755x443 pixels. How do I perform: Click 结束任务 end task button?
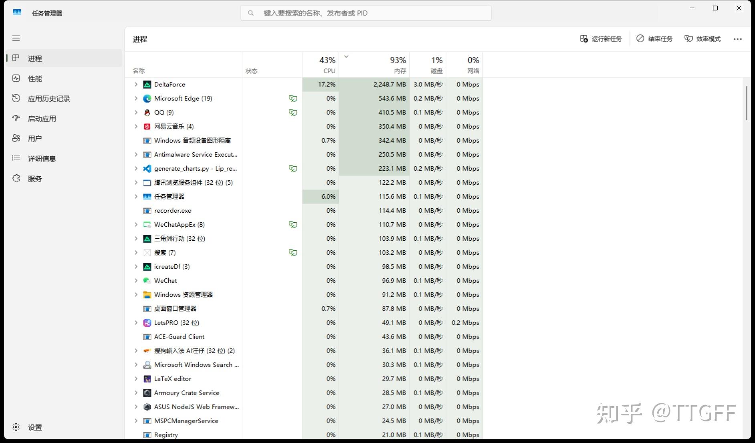coord(654,39)
